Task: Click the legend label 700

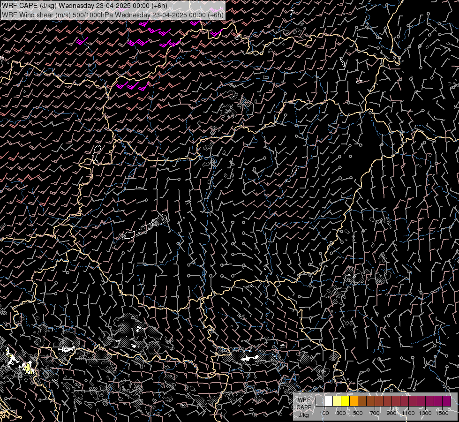Action: click(x=375, y=413)
